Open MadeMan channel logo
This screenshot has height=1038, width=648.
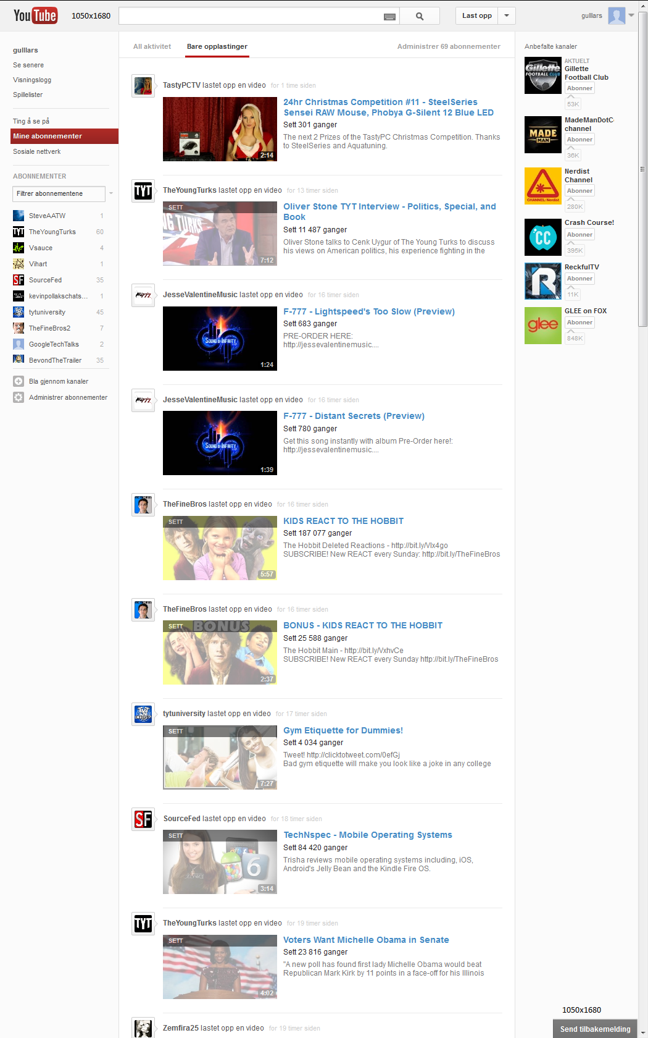coord(543,135)
